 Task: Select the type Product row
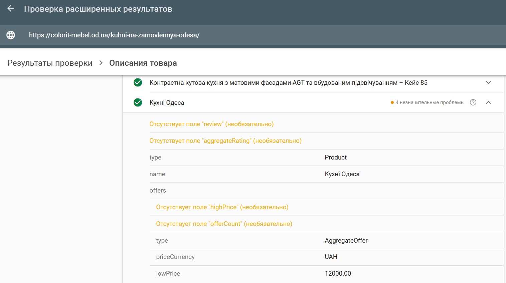point(326,158)
